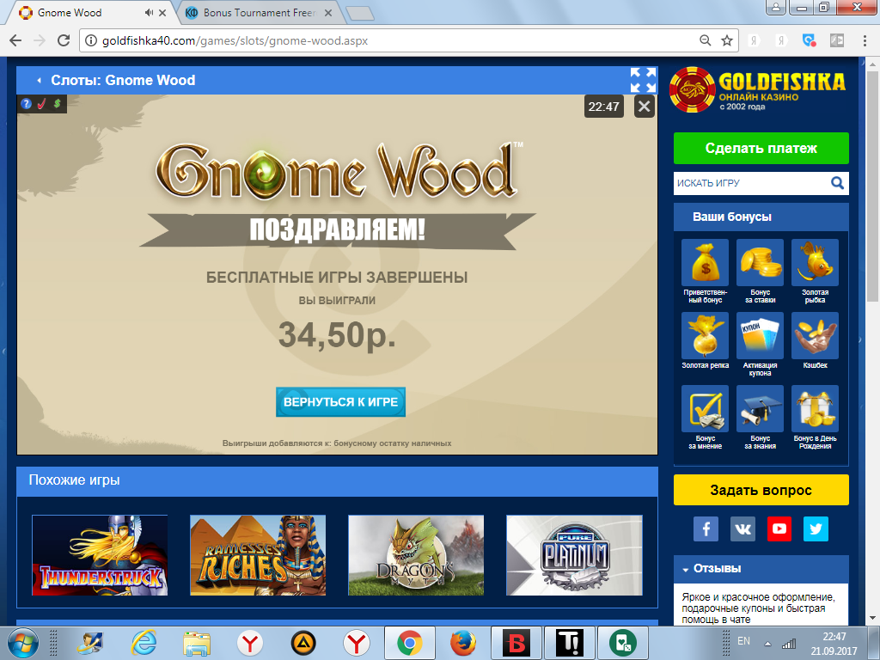Open the AIMP player taskbar icon
880x660 pixels.
click(x=303, y=643)
